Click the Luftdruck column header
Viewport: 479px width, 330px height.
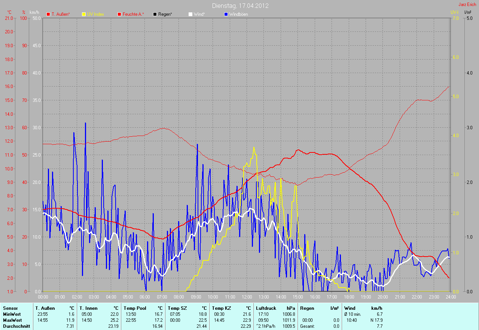coord(266,308)
